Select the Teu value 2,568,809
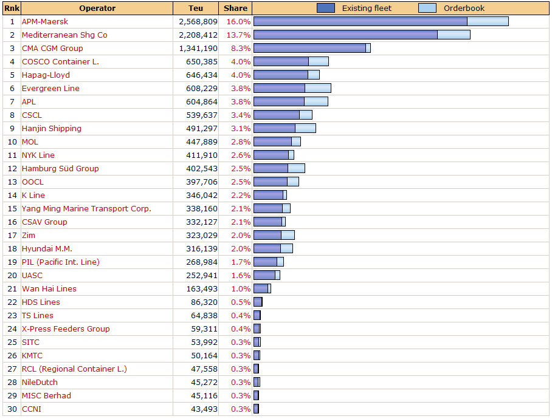 click(x=198, y=22)
